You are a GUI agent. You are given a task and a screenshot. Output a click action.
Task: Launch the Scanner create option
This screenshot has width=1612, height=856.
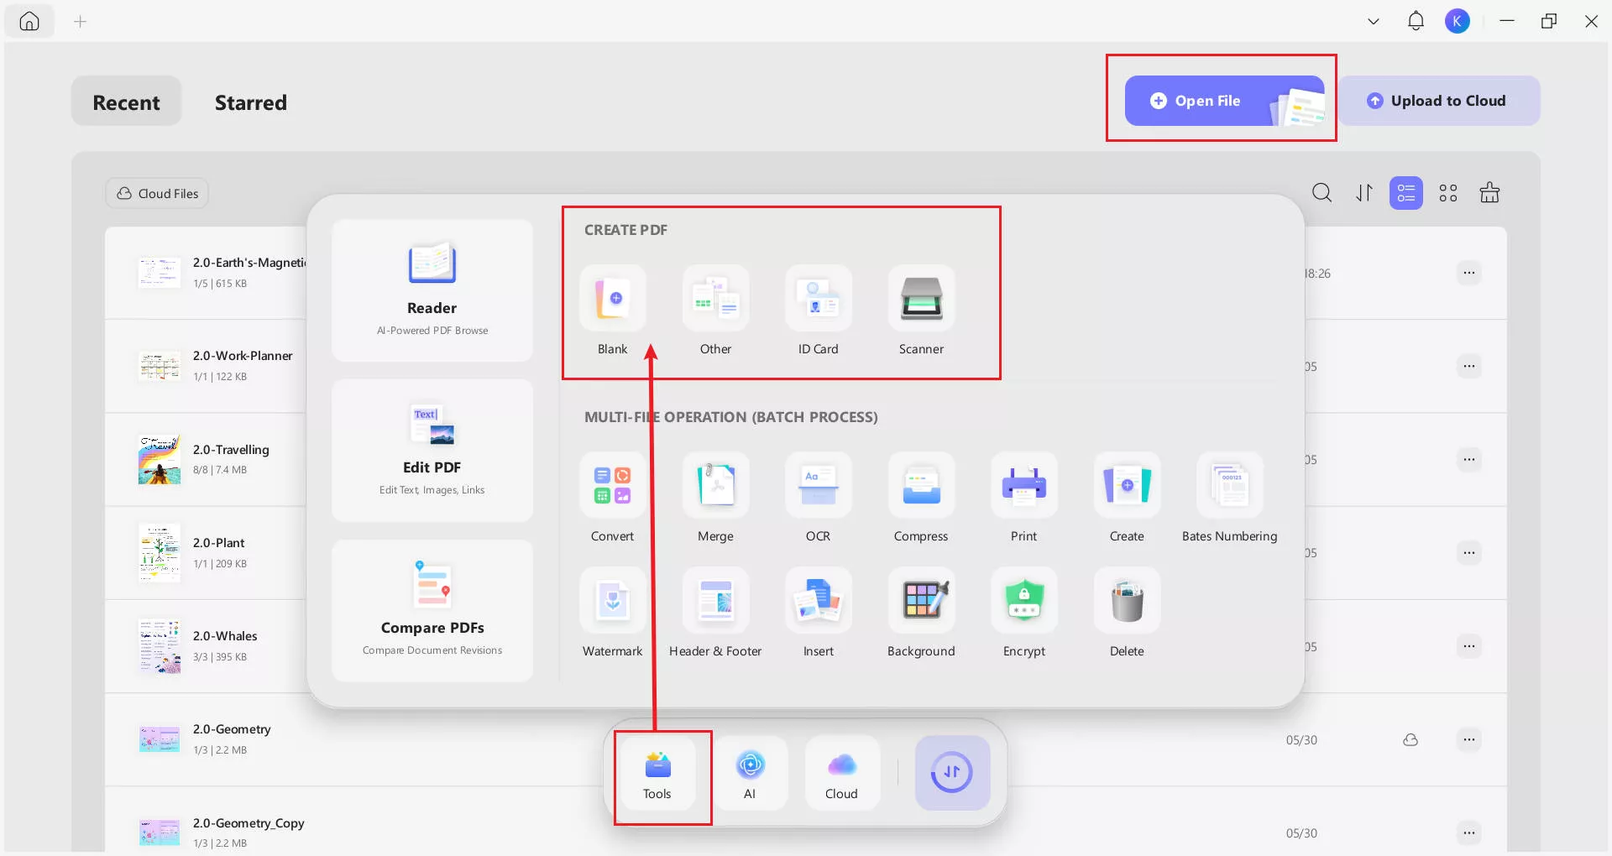click(921, 311)
